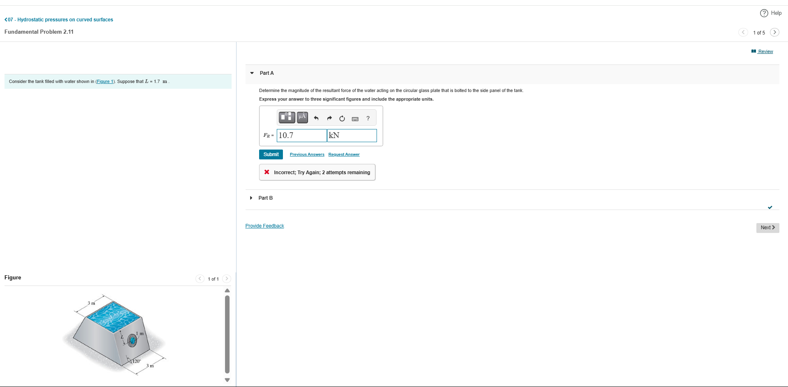This screenshot has height=387, width=788.
Task: Click the value field containing 10.7
Action: tap(302, 136)
